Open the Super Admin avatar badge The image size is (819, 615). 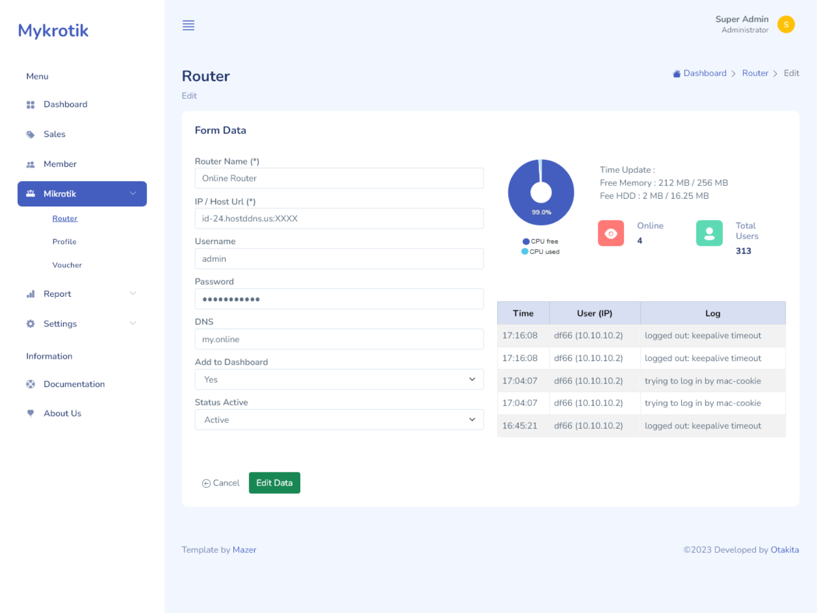point(786,24)
